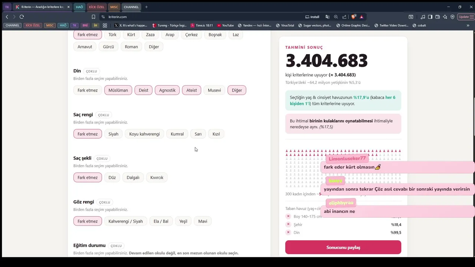
Task: Open the KİCK ÖZEL bookmark folder
Action: point(33,26)
